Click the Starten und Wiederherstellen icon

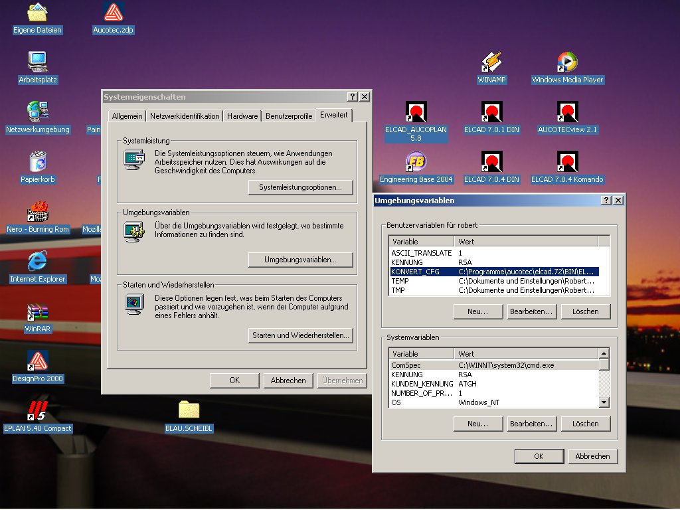134,304
